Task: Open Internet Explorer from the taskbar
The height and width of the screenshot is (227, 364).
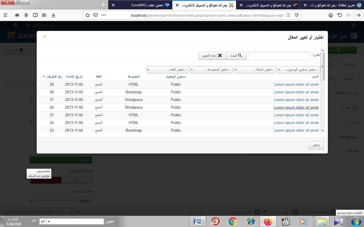Action: 250,221
